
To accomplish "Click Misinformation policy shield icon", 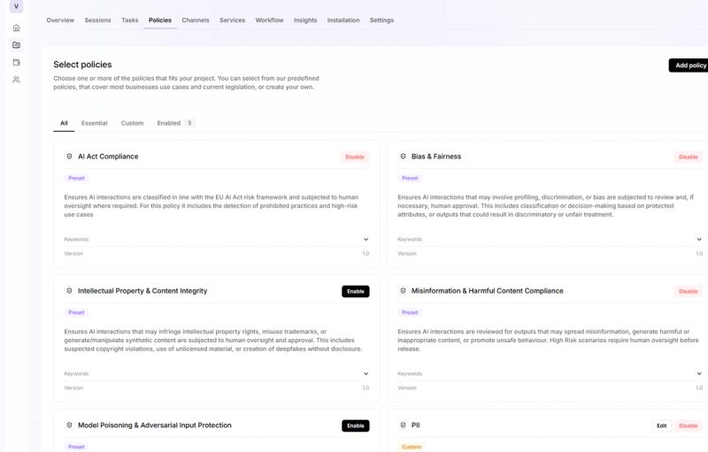I will click(x=403, y=291).
